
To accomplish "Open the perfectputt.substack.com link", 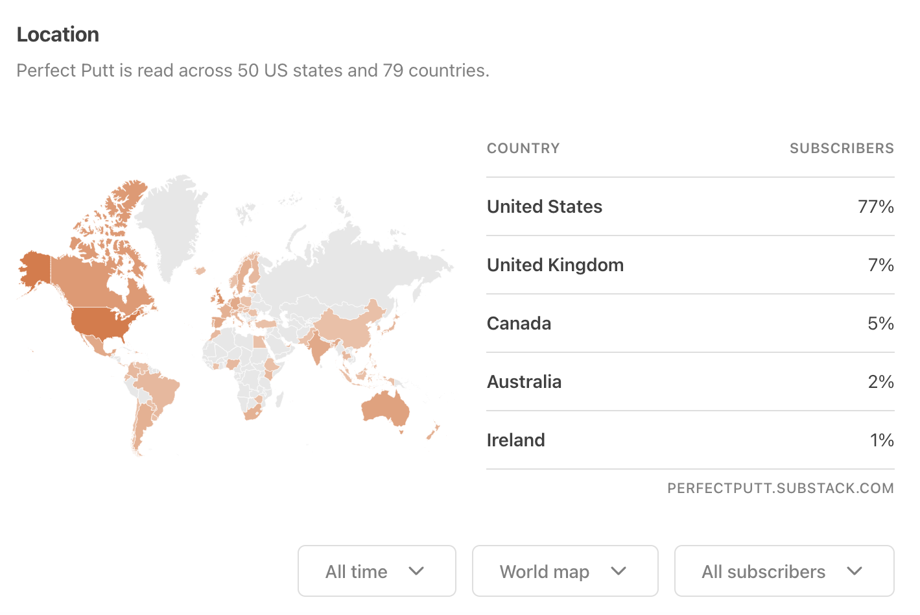I will (780, 488).
